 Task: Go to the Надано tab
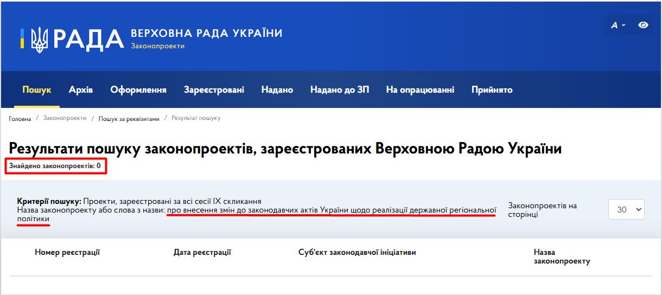277,89
